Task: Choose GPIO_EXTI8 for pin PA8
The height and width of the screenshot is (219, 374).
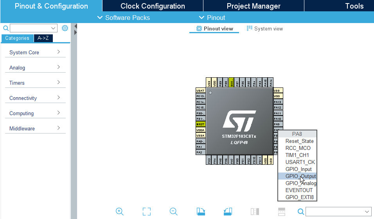Action: (297, 197)
